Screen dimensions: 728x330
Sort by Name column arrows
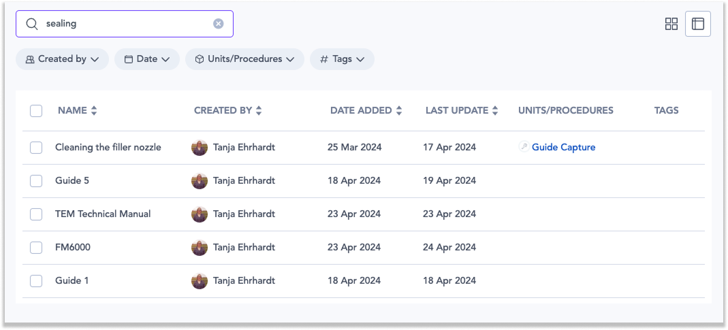tap(94, 111)
